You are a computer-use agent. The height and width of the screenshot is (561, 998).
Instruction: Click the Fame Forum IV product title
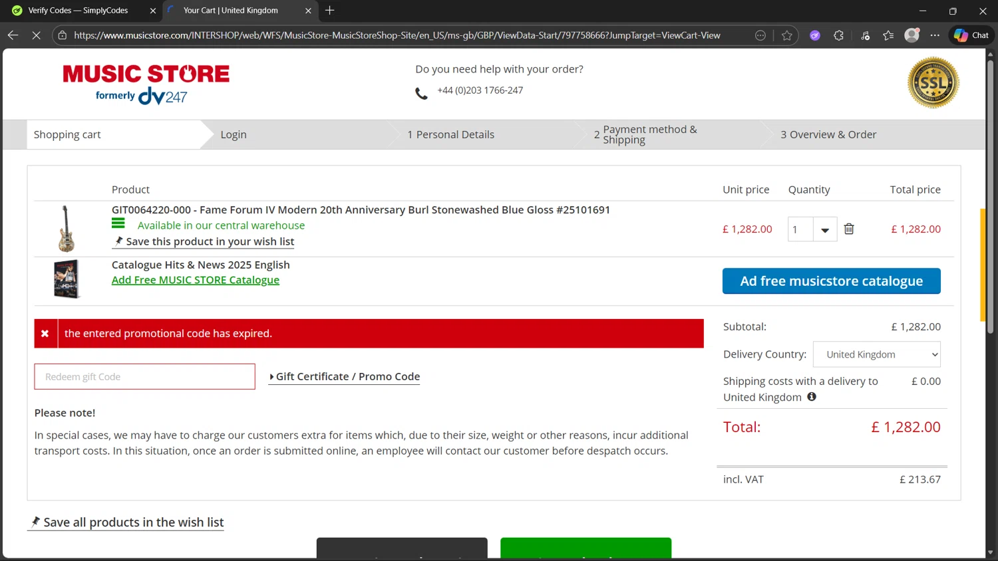click(361, 210)
